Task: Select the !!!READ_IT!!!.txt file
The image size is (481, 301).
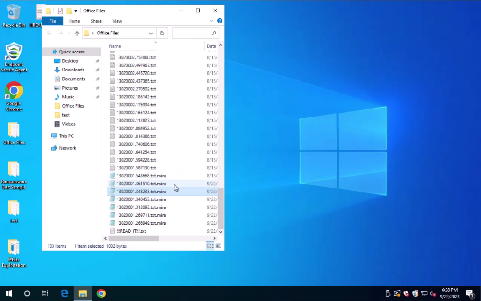Action: pyautogui.click(x=131, y=231)
